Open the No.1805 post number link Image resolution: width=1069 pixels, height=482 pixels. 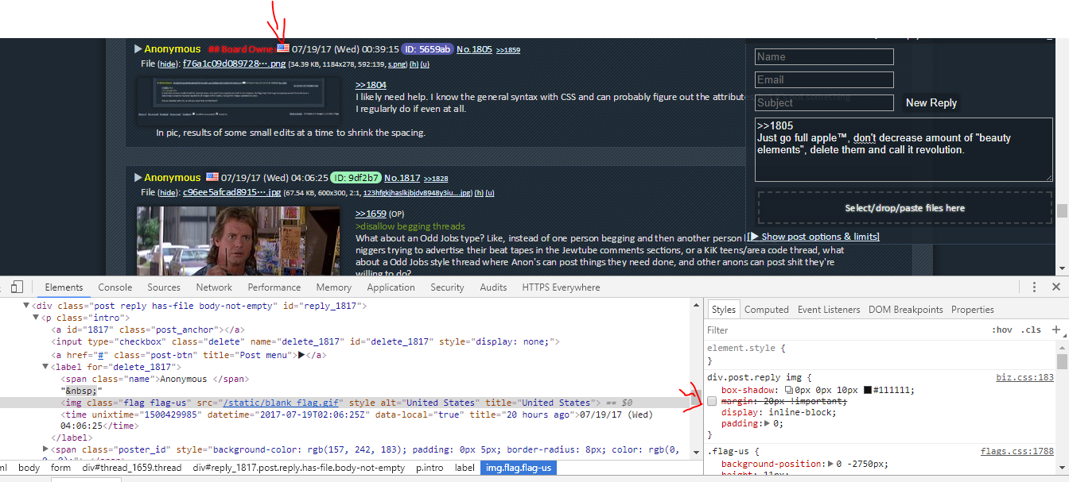tap(474, 49)
